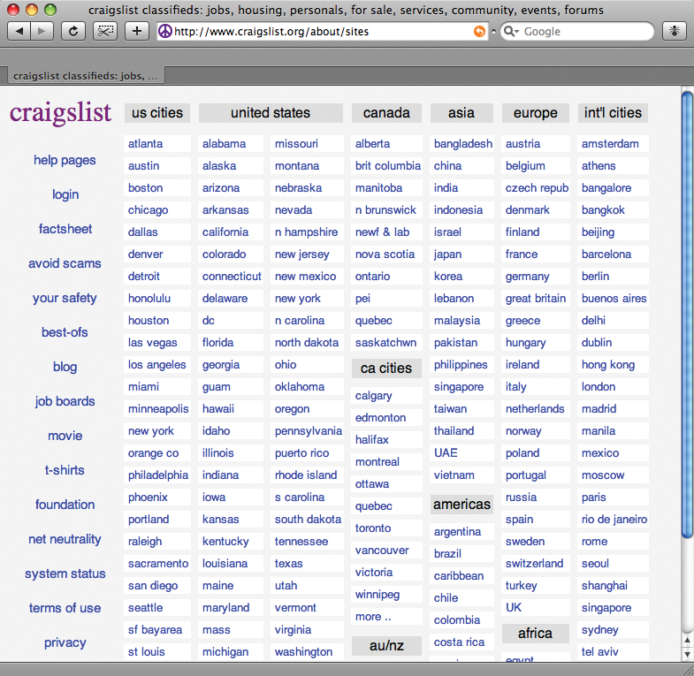694x676 pixels.
Task: Select 'buenos aires' in int'l cities
Action: pos(614,299)
